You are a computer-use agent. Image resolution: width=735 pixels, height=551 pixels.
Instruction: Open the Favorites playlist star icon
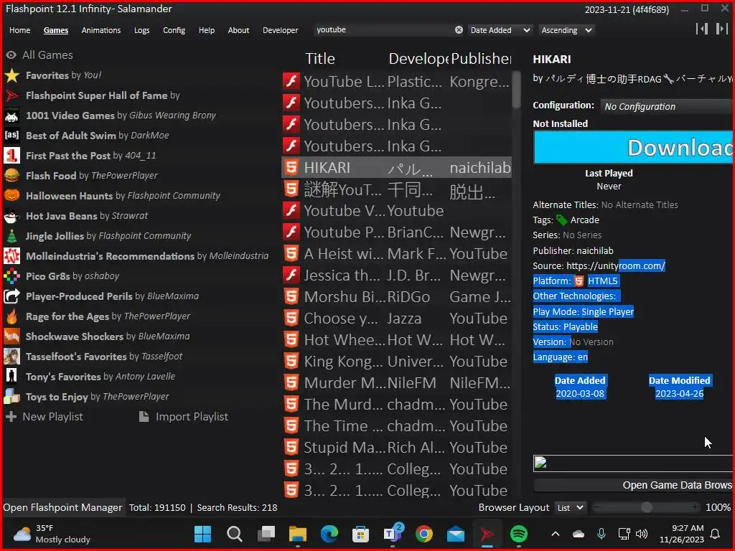(11, 75)
